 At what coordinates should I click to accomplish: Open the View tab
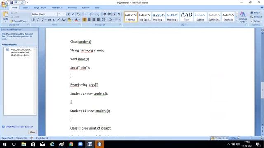click(97, 7)
